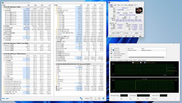182x103 pixels.
Task: Enable the Stress system memory checkbox
Action: tap(113, 54)
